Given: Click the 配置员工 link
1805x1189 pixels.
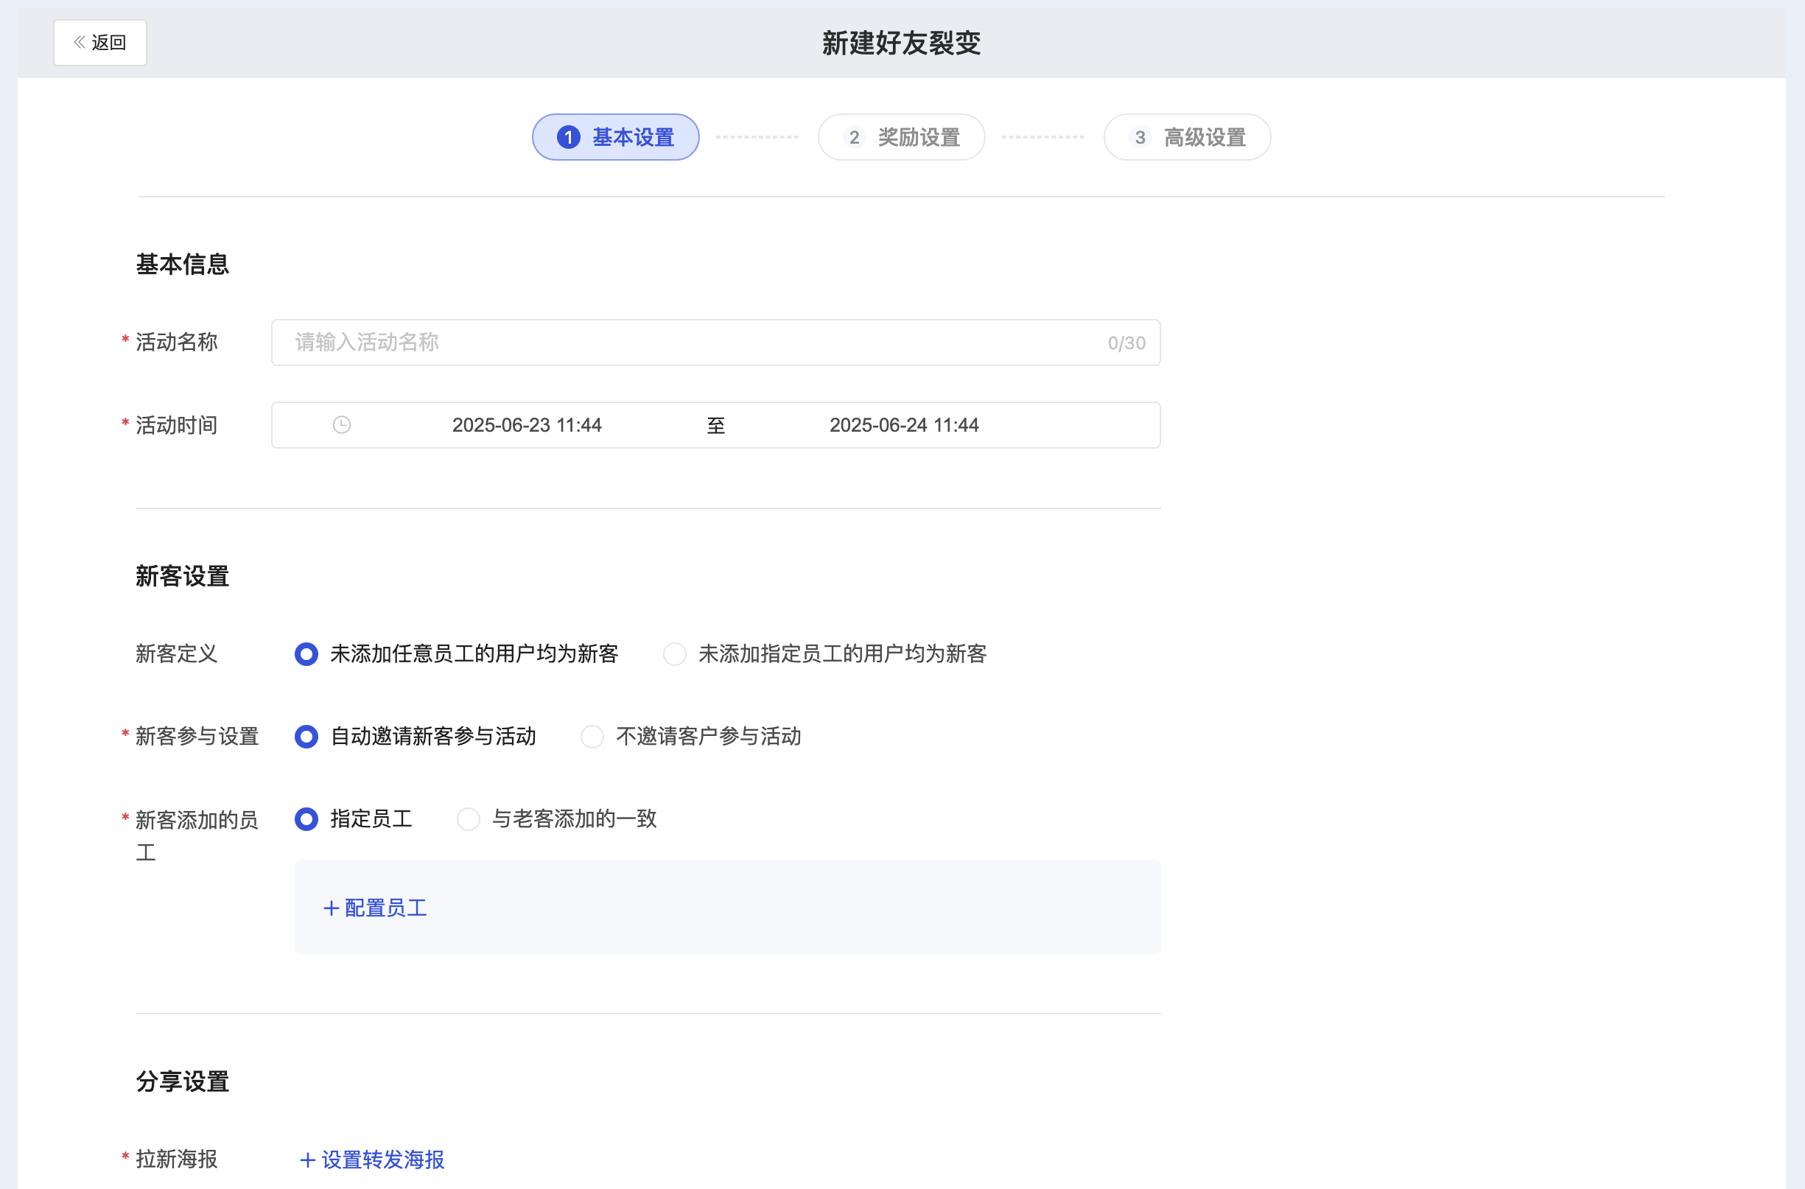Looking at the screenshot, I should pyautogui.click(x=376, y=908).
